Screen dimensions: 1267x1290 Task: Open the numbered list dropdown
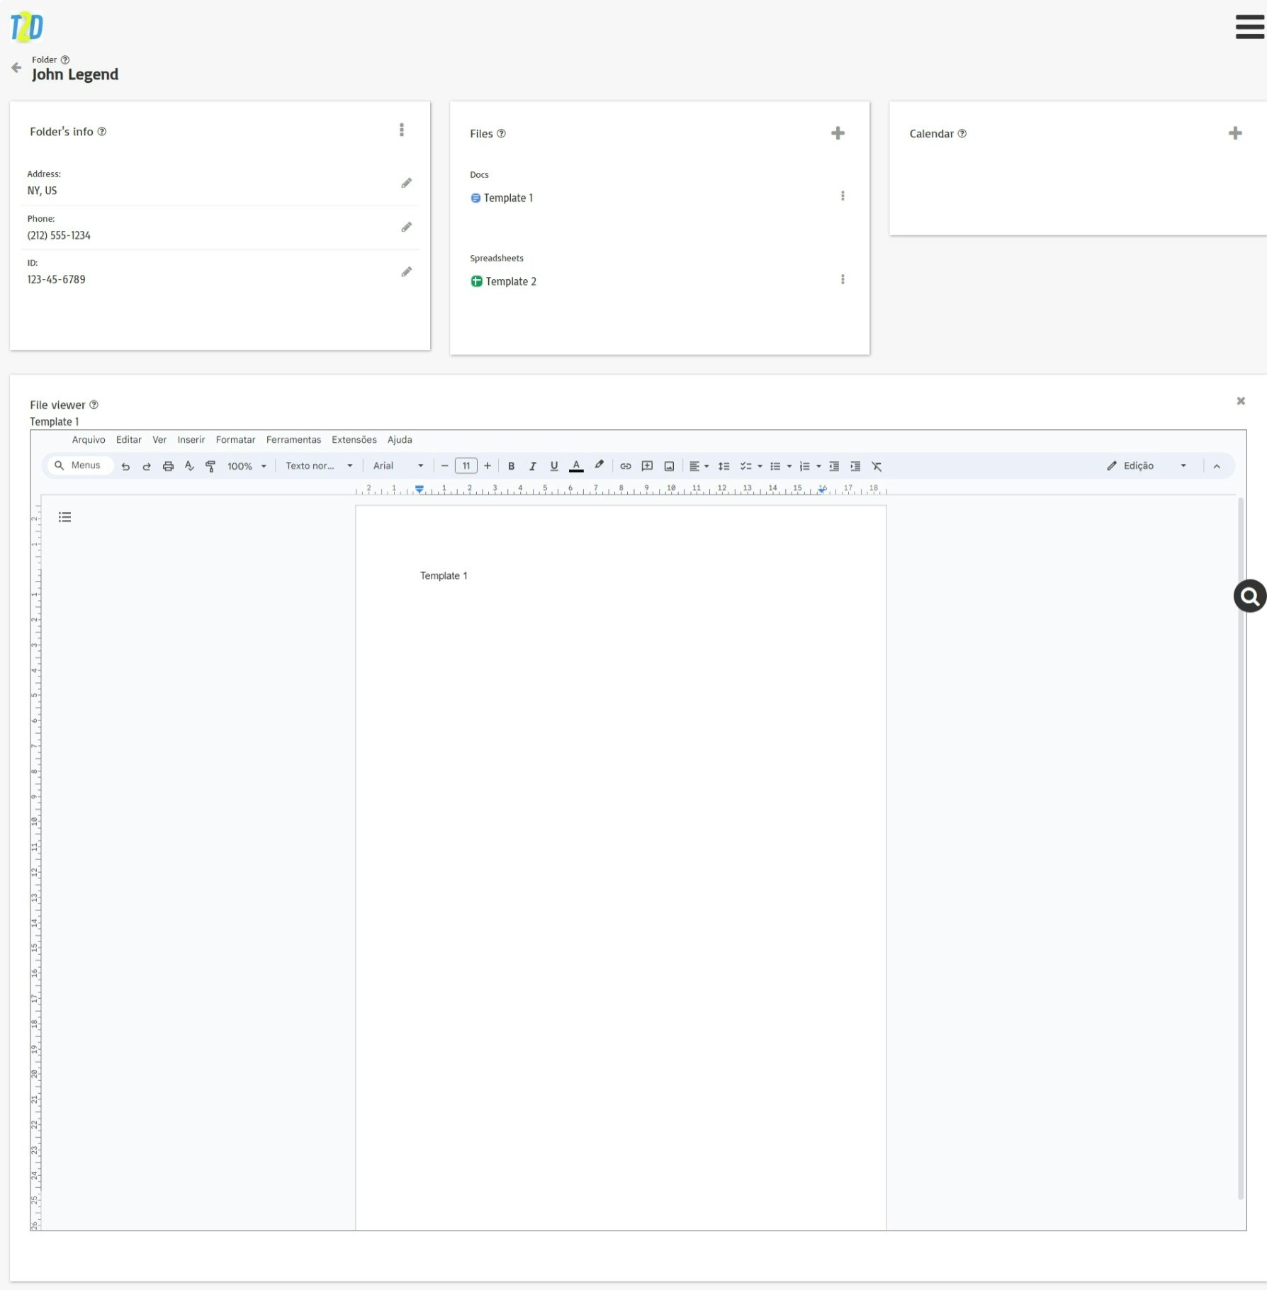[810, 466]
